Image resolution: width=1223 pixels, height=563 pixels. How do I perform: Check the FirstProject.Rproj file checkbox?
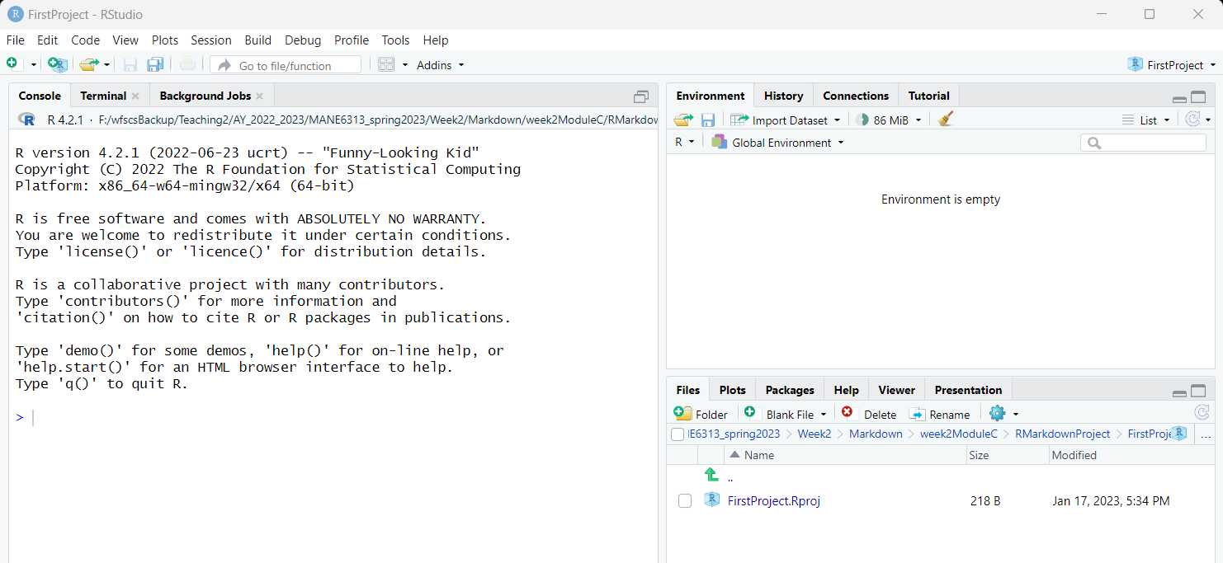[685, 501]
